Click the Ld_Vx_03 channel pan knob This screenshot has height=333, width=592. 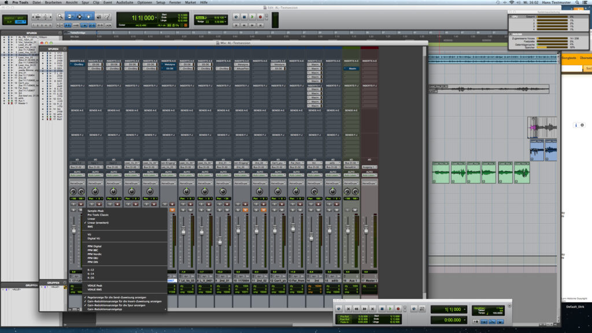pyautogui.click(x=187, y=191)
